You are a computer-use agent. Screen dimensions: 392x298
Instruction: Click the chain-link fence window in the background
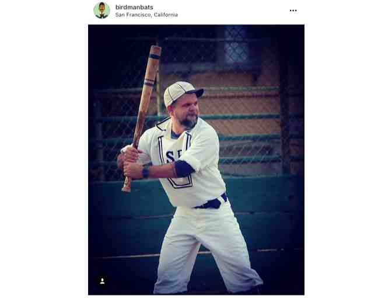[x=236, y=46]
